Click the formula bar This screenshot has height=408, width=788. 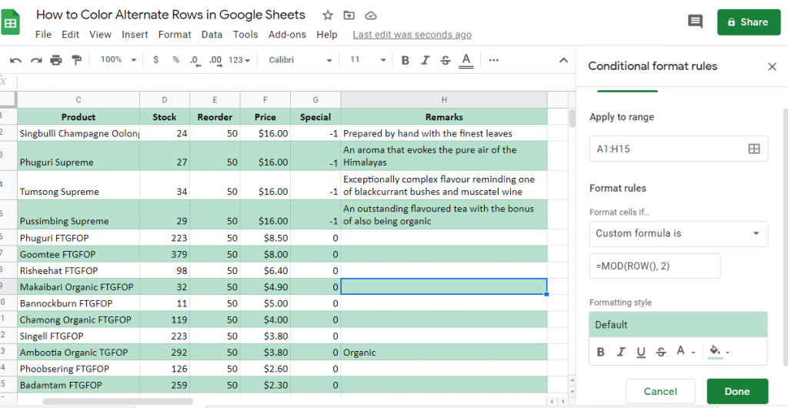296,82
